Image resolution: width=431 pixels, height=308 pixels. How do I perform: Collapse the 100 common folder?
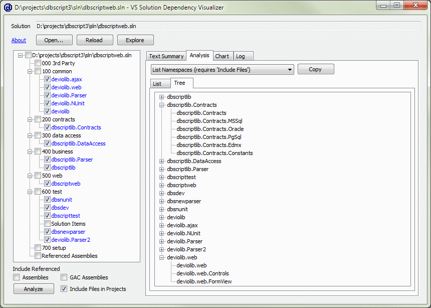[30, 71]
